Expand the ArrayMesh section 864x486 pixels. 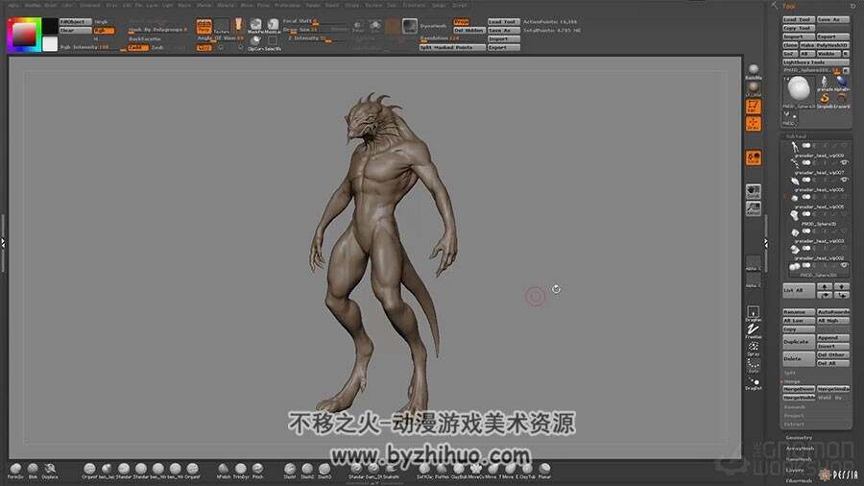[x=800, y=449]
